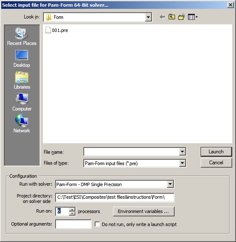Open the Files of type dropdown
Screen dimensions: 236x242
click(183, 163)
